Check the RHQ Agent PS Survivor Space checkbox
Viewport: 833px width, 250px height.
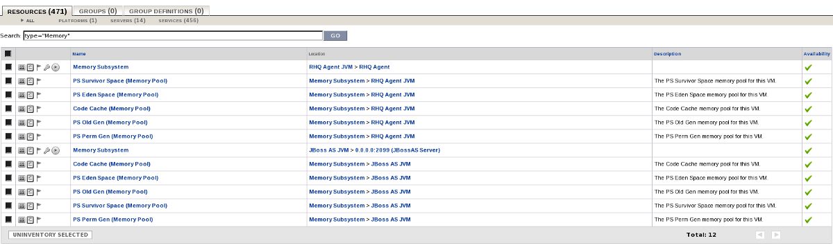click(8, 81)
